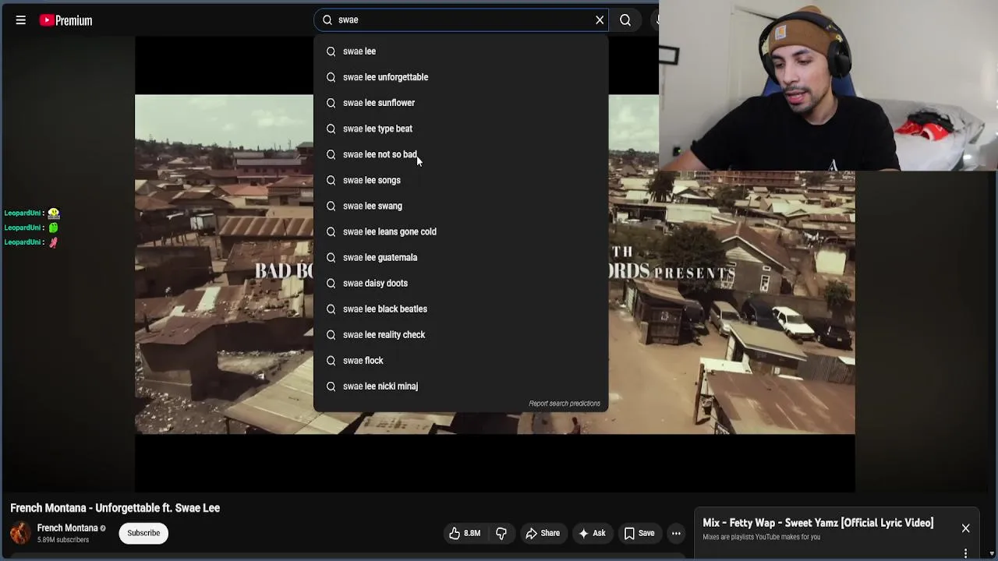Screen dimensions: 998x561
Task: Click magnifier icon inside the search field
Action: click(x=327, y=20)
